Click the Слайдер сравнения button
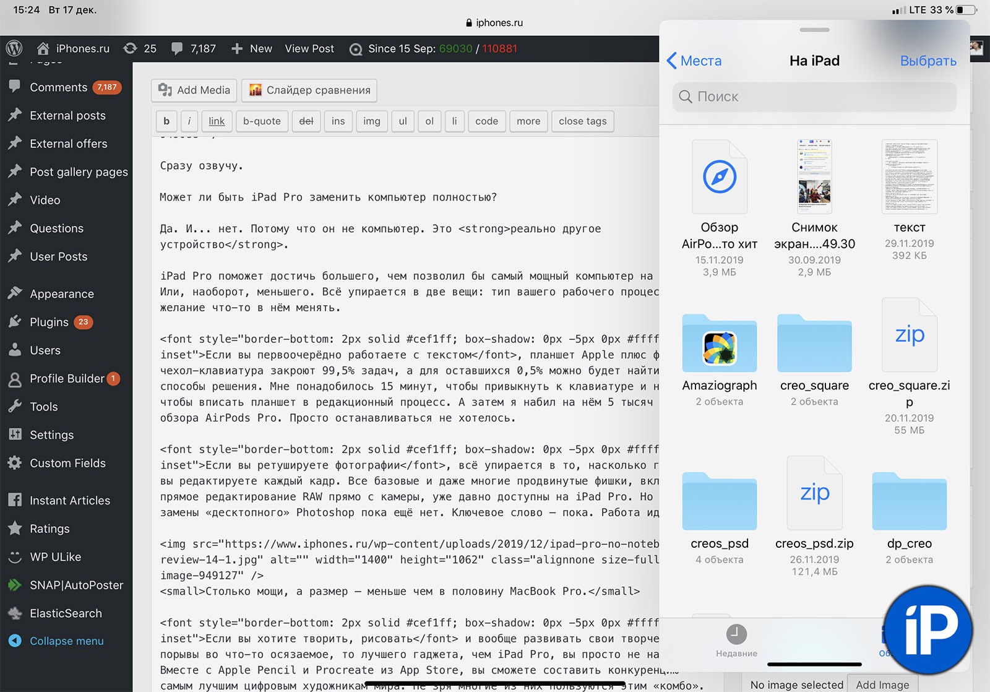The height and width of the screenshot is (692, 990). click(309, 90)
